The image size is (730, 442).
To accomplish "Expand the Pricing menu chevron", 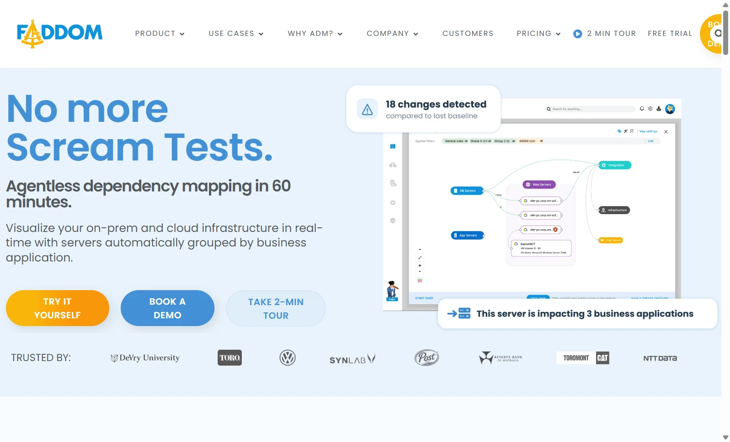I will click(x=558, y=34).
